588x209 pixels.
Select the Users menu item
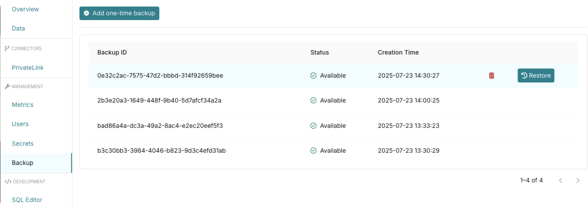[x=20, y=124]
